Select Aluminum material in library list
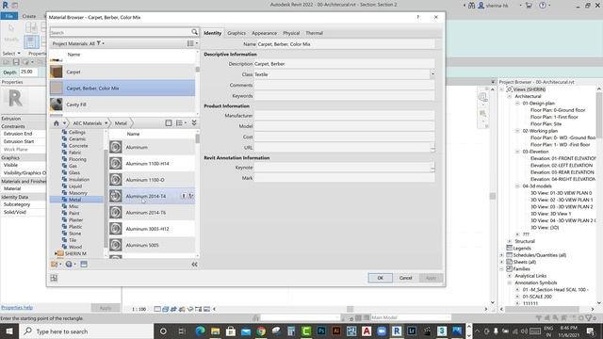This screenshot has width=603, height=339. (152, 147)
